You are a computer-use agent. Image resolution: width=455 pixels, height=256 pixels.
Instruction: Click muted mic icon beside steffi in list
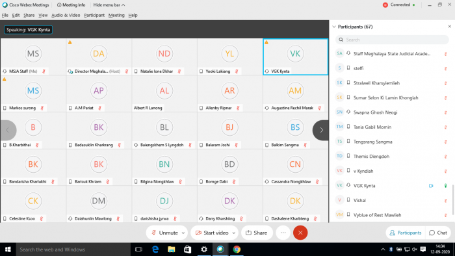point(446,69)
